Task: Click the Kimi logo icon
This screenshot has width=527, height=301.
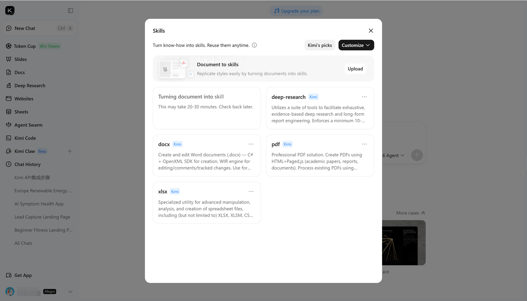Action: point(10,11)
